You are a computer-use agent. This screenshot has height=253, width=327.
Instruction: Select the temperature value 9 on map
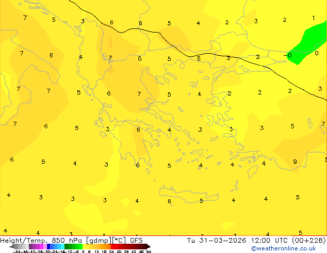[x=295, y=162]
